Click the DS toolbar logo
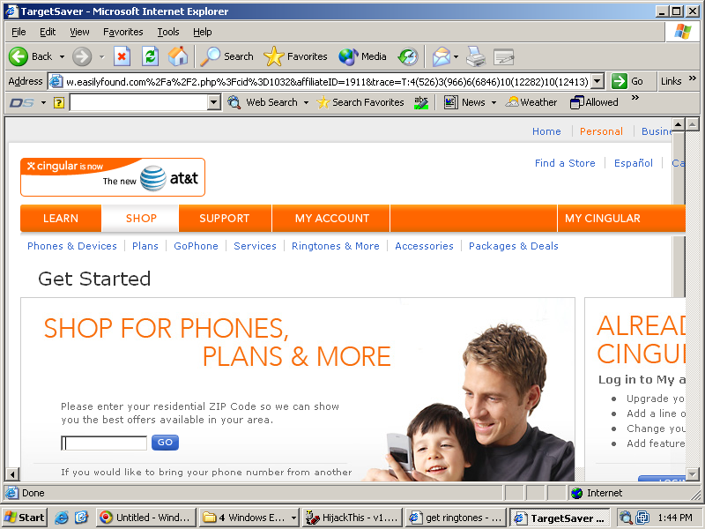This screenshot has width=705, height=529. click(x=22, y=103)
